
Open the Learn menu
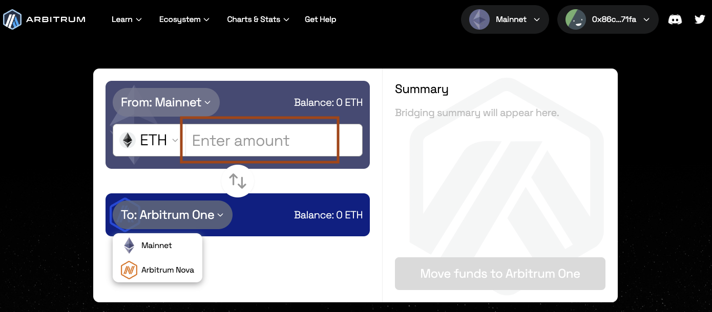pos(126,19)
